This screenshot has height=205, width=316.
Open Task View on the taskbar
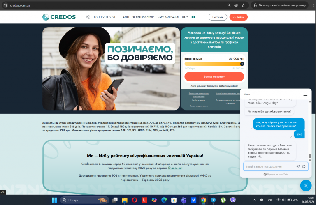115,200
